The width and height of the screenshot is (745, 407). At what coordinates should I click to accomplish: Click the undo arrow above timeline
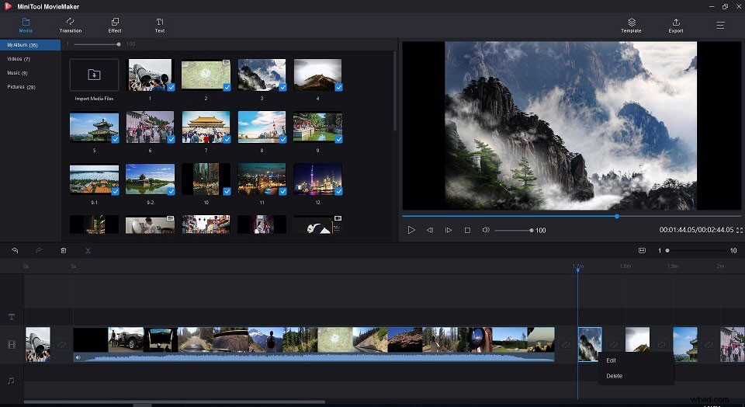(15, 251)
